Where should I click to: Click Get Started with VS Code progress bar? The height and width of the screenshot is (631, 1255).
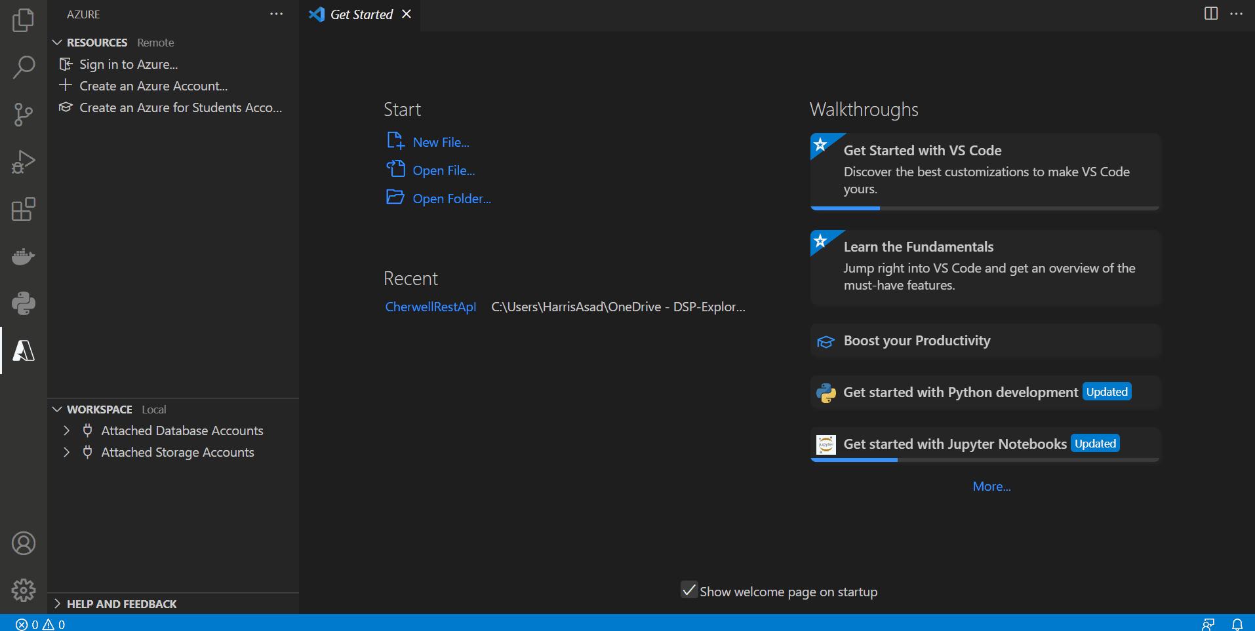tap(985, 208)
